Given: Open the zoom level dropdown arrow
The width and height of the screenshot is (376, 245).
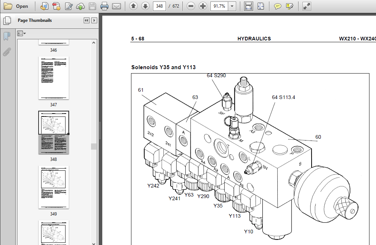Looking at the screenshot, I should pos(232,6).
